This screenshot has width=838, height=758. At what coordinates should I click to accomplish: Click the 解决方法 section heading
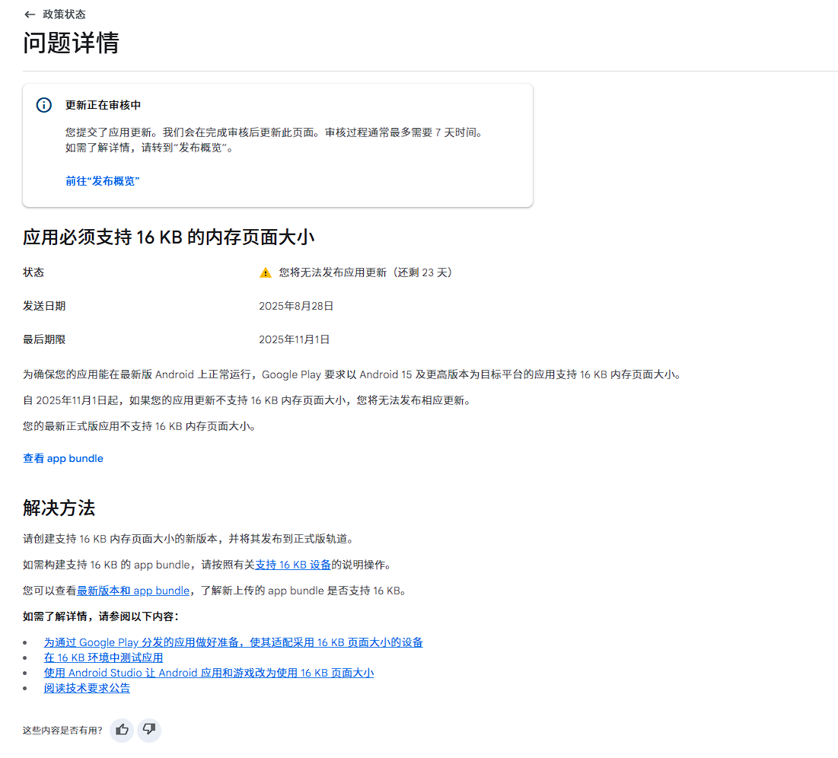(x=59, y=508)
